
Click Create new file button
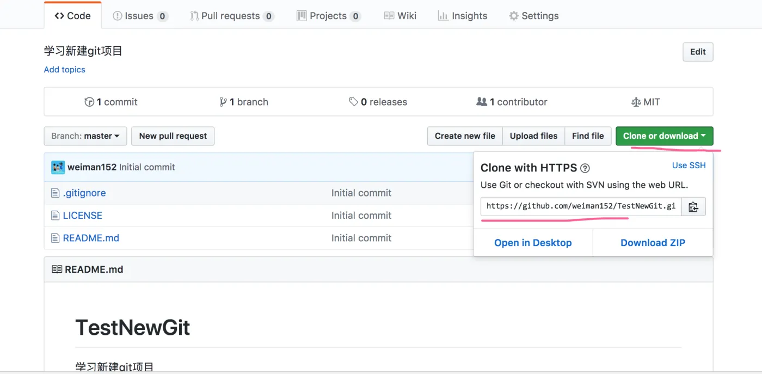point(465,136)
